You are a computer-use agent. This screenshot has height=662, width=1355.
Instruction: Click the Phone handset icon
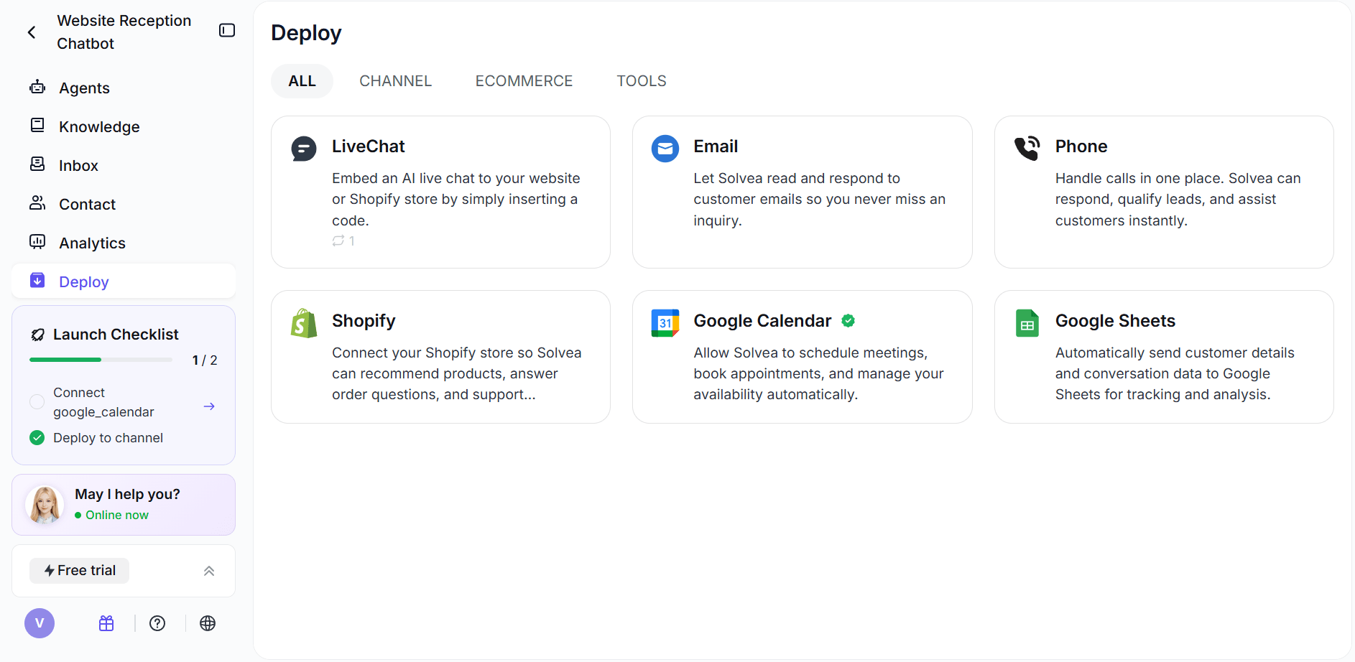(x=1027, y=149)
